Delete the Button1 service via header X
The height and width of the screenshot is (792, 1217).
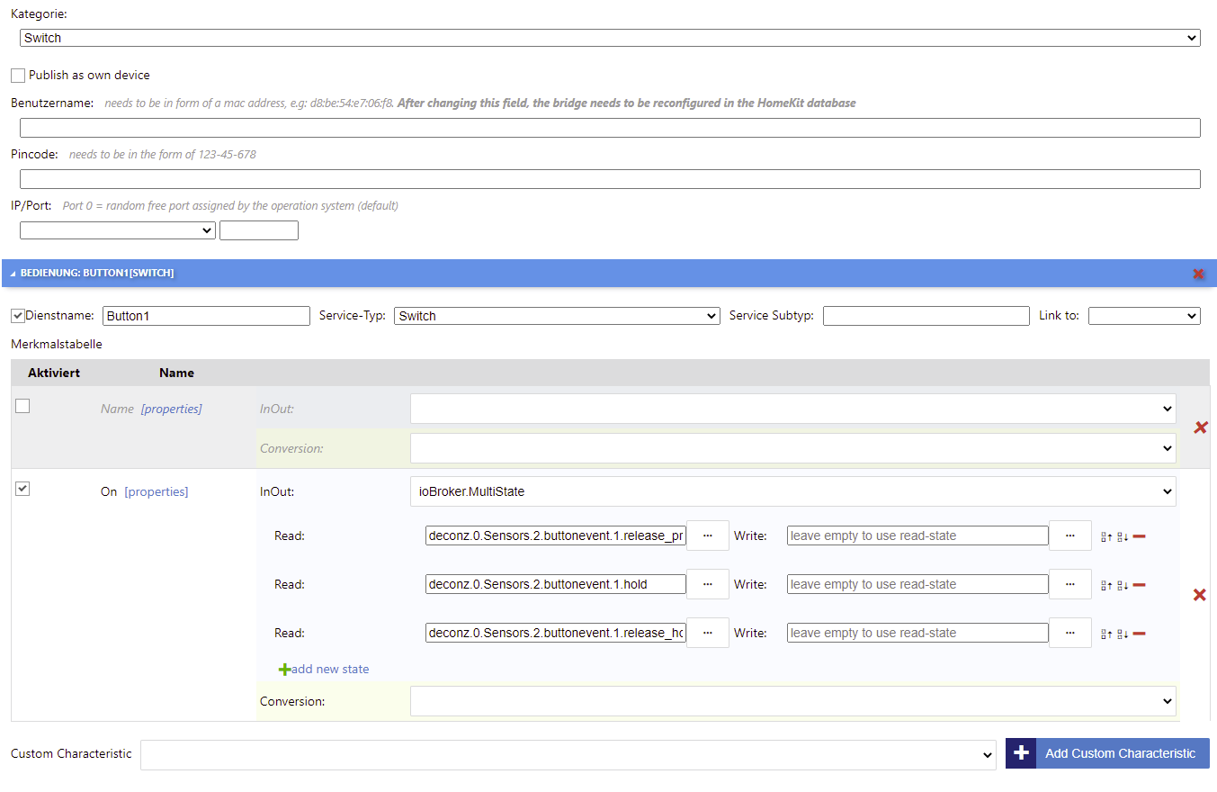click(x=1198, y=274)
